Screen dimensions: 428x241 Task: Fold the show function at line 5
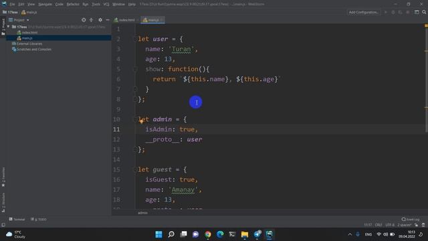[x=135, y=69]
